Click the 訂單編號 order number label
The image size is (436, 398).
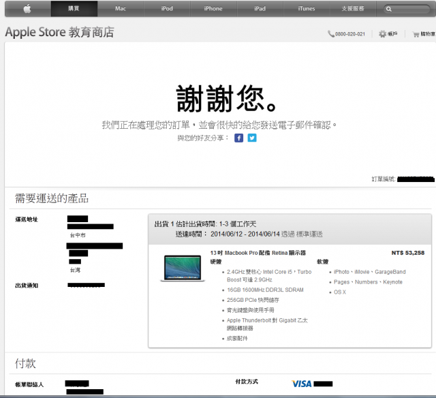click(384, 179)
